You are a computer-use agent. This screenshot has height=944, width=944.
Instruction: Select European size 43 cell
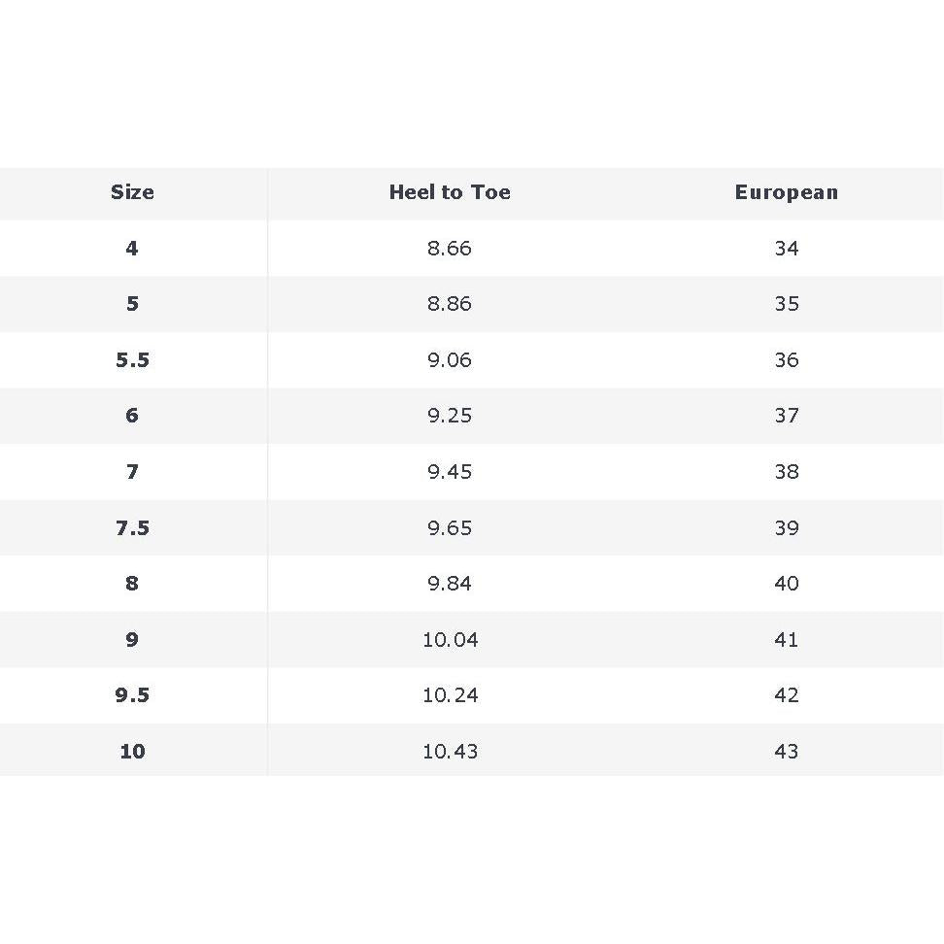pyautogui.click(x=786, y=752)
